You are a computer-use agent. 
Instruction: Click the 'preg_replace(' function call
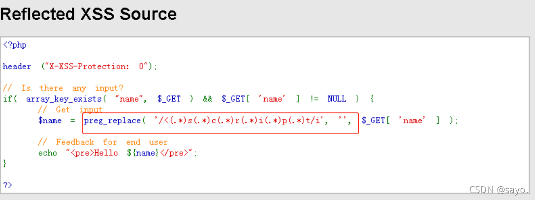(115, 120)
